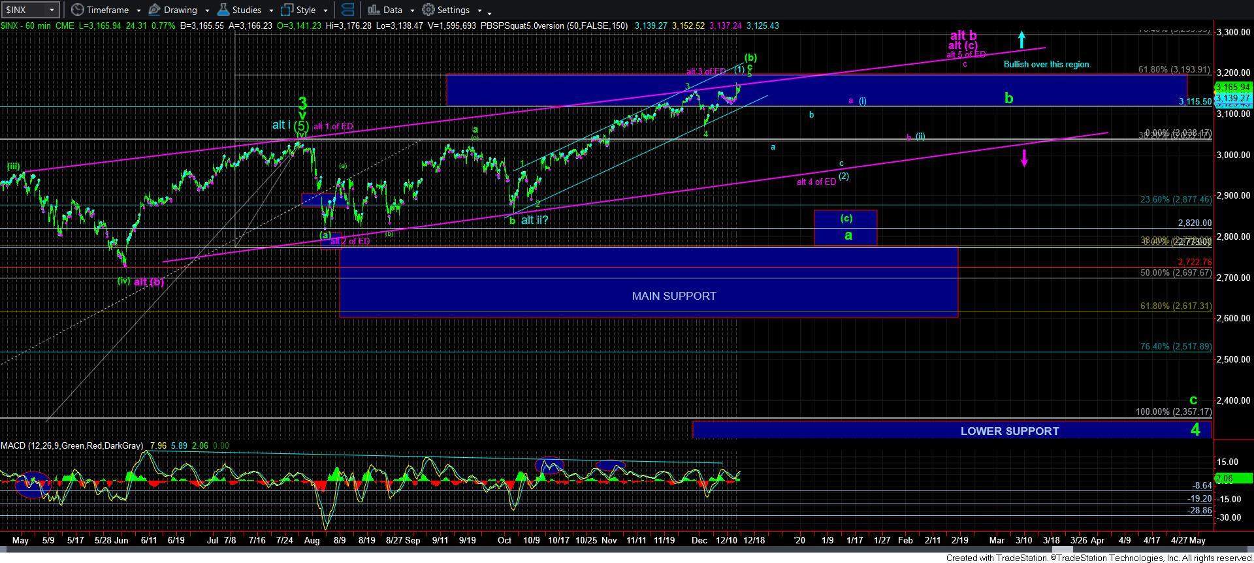Select the magenta down arrow drawing
Screen dimensions: 1254x563
(1024, 158)
